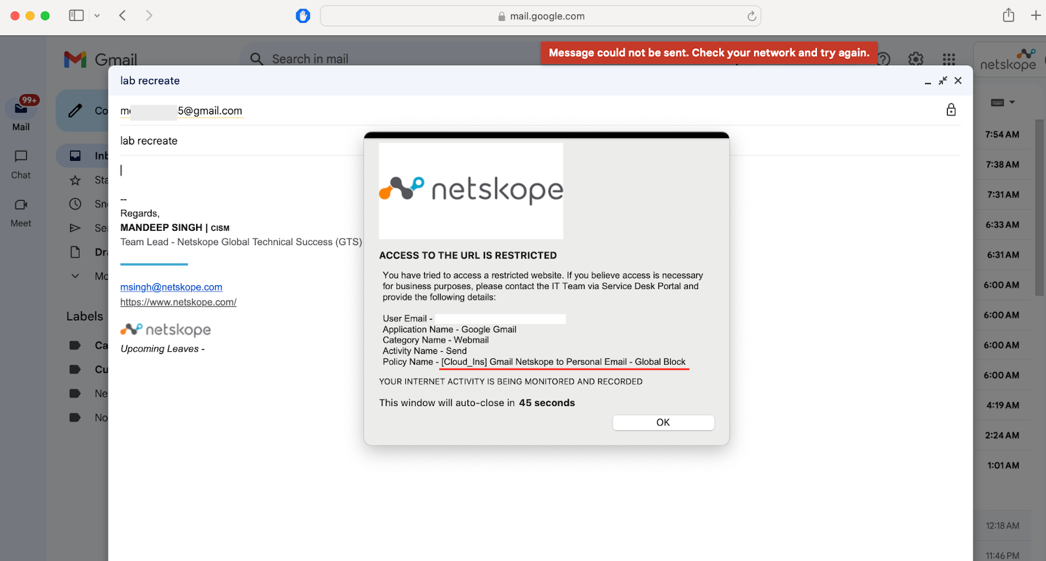Open the email received at 7:31 AM
This screenshot has height=561, width=1046.
click(x=1002, y=195)
